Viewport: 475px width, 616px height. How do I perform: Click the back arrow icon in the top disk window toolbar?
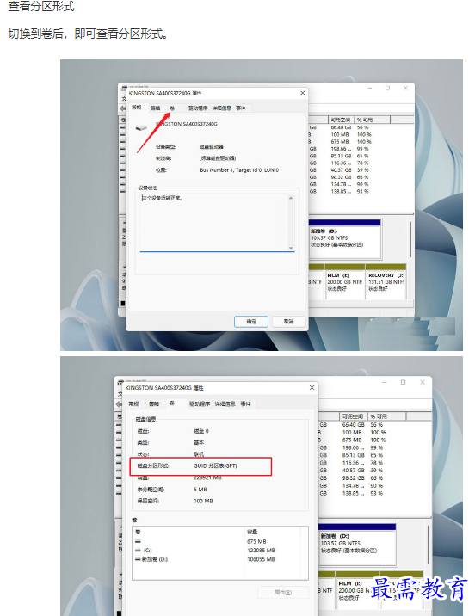122,108
